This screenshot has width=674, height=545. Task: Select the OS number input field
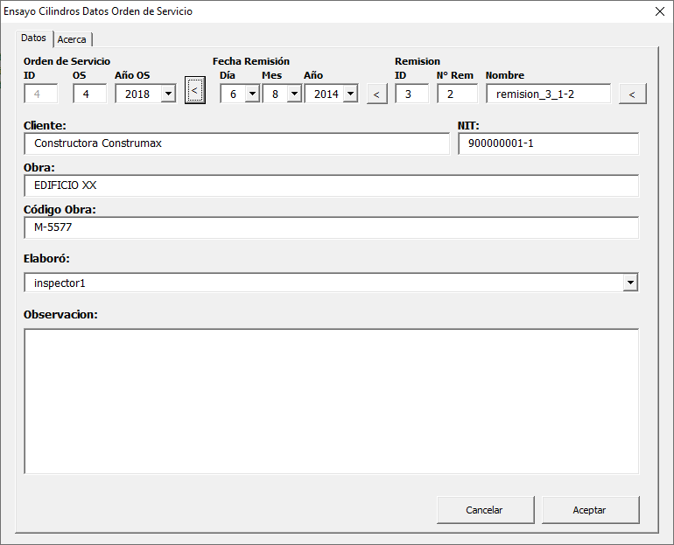pos(89,94)
